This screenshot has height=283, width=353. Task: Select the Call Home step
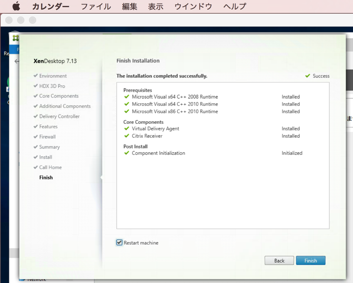click(50, 167)
